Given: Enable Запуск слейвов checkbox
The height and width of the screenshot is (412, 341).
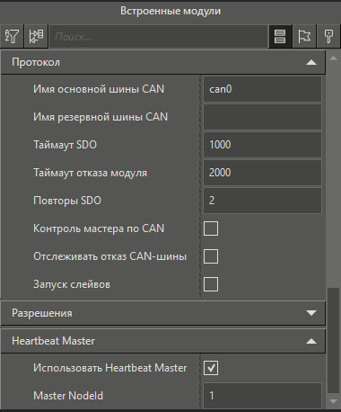Looking at the screenshot, I should [211, 284].
